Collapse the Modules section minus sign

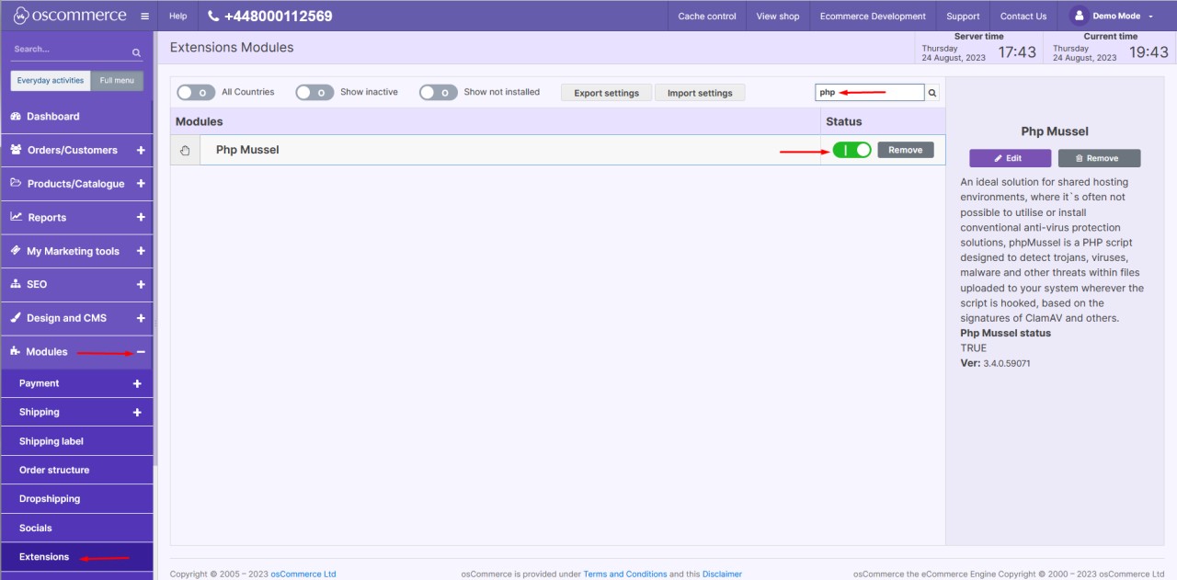tap(141, 351)
